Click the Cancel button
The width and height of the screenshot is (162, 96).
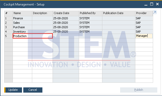(x=33, y=90)
